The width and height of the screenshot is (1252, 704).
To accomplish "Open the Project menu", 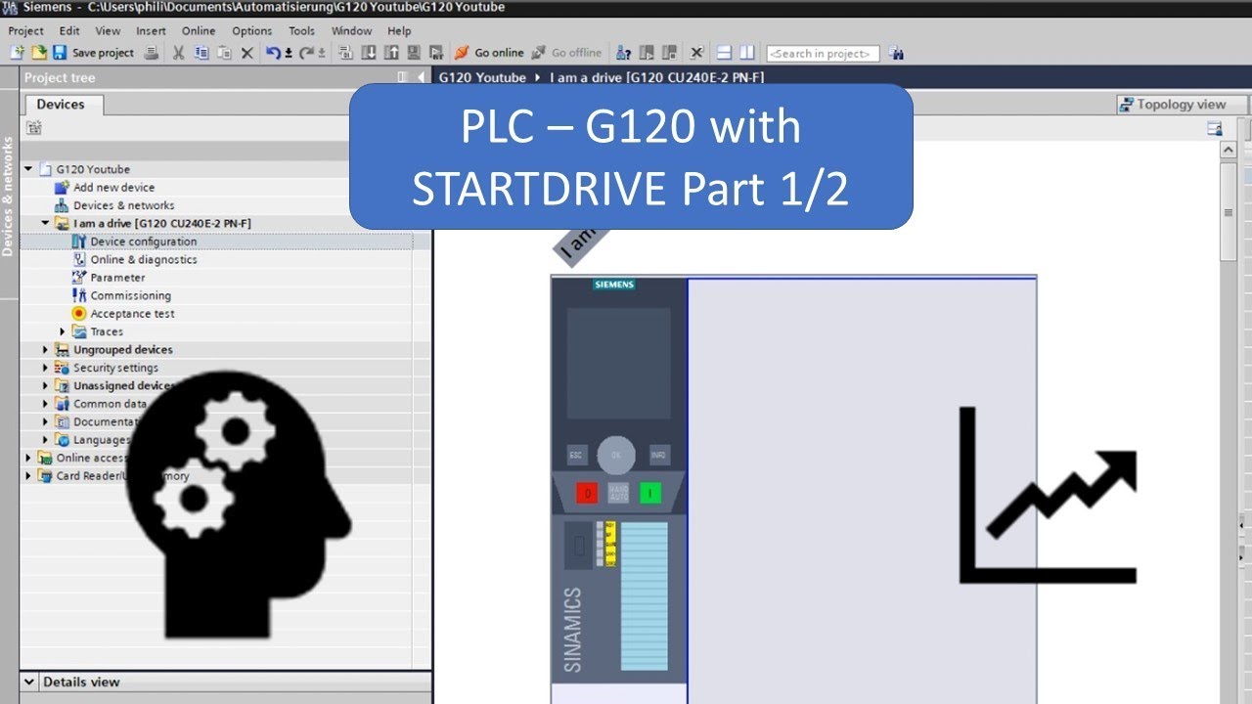I will pyautogui.click(x=26, y=30).
